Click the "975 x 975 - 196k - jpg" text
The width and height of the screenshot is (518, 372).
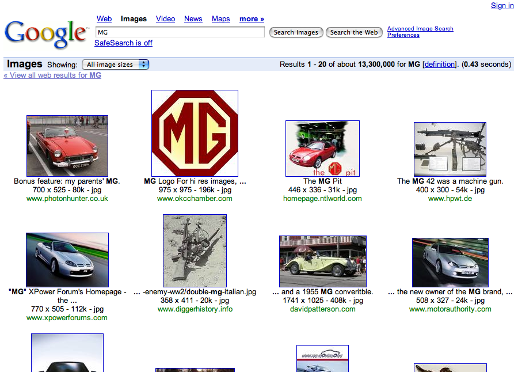pyautogui.click(x=195, y=190)
